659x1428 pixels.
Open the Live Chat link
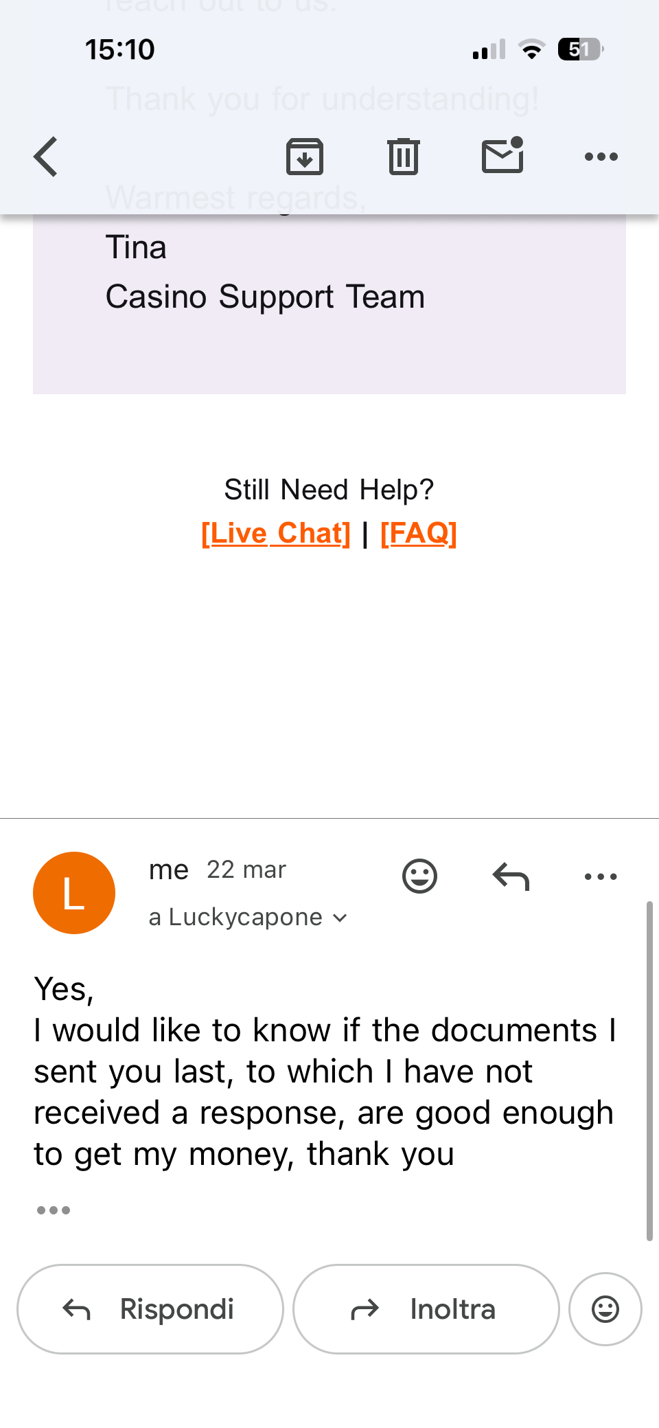point(276,533)
